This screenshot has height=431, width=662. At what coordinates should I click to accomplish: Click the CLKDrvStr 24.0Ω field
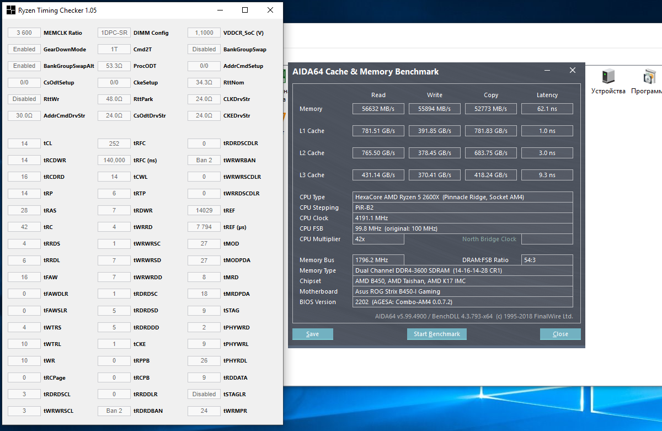[204, 99]
